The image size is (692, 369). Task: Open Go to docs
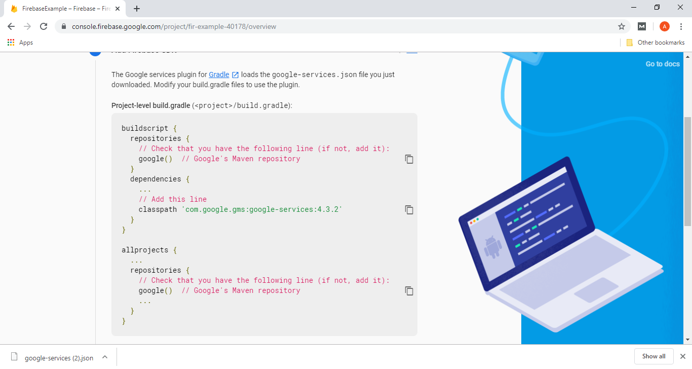coord(663,64)
